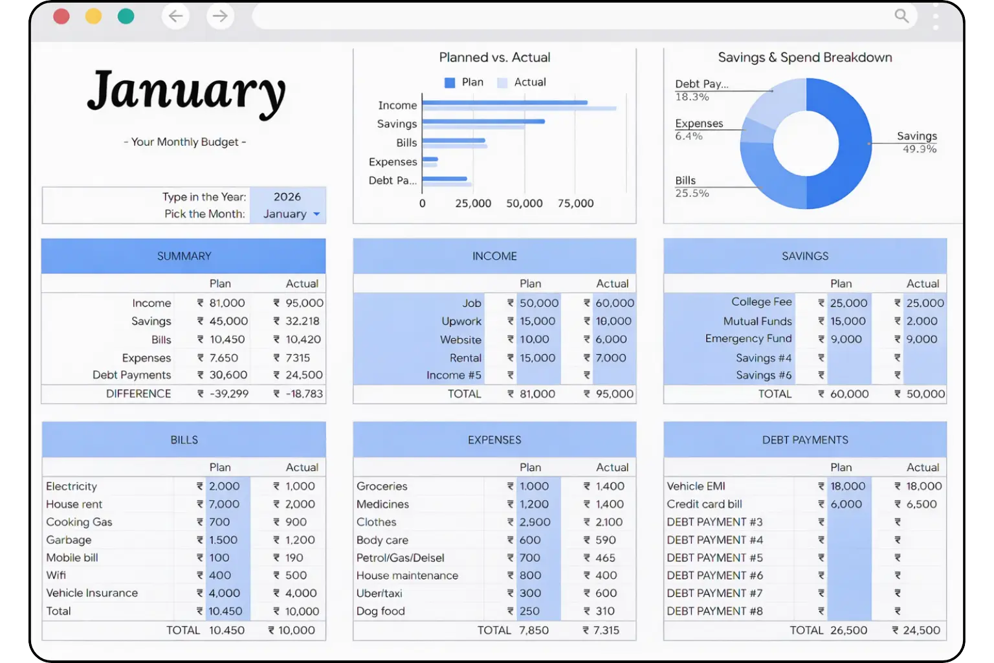This screenshot has height=663, width=994.
Task: Click the Vehicle EMI plan amount
Action: 848,486
